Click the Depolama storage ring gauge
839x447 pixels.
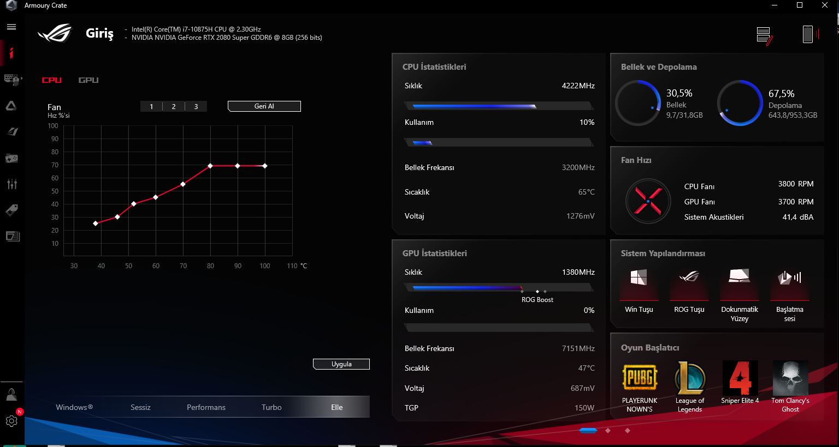(740, 103)
